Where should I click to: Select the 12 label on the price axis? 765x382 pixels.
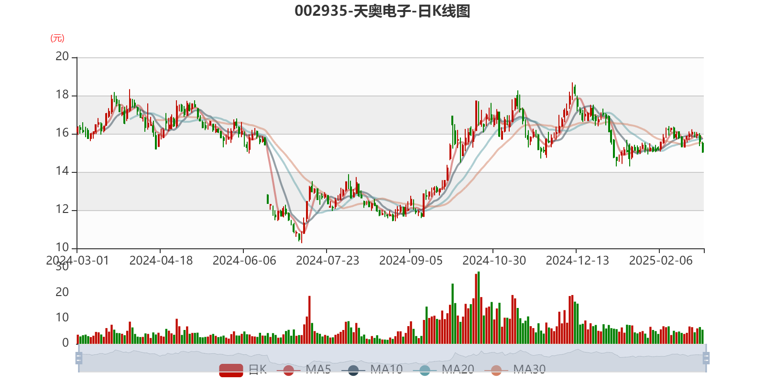coord(62,210)
